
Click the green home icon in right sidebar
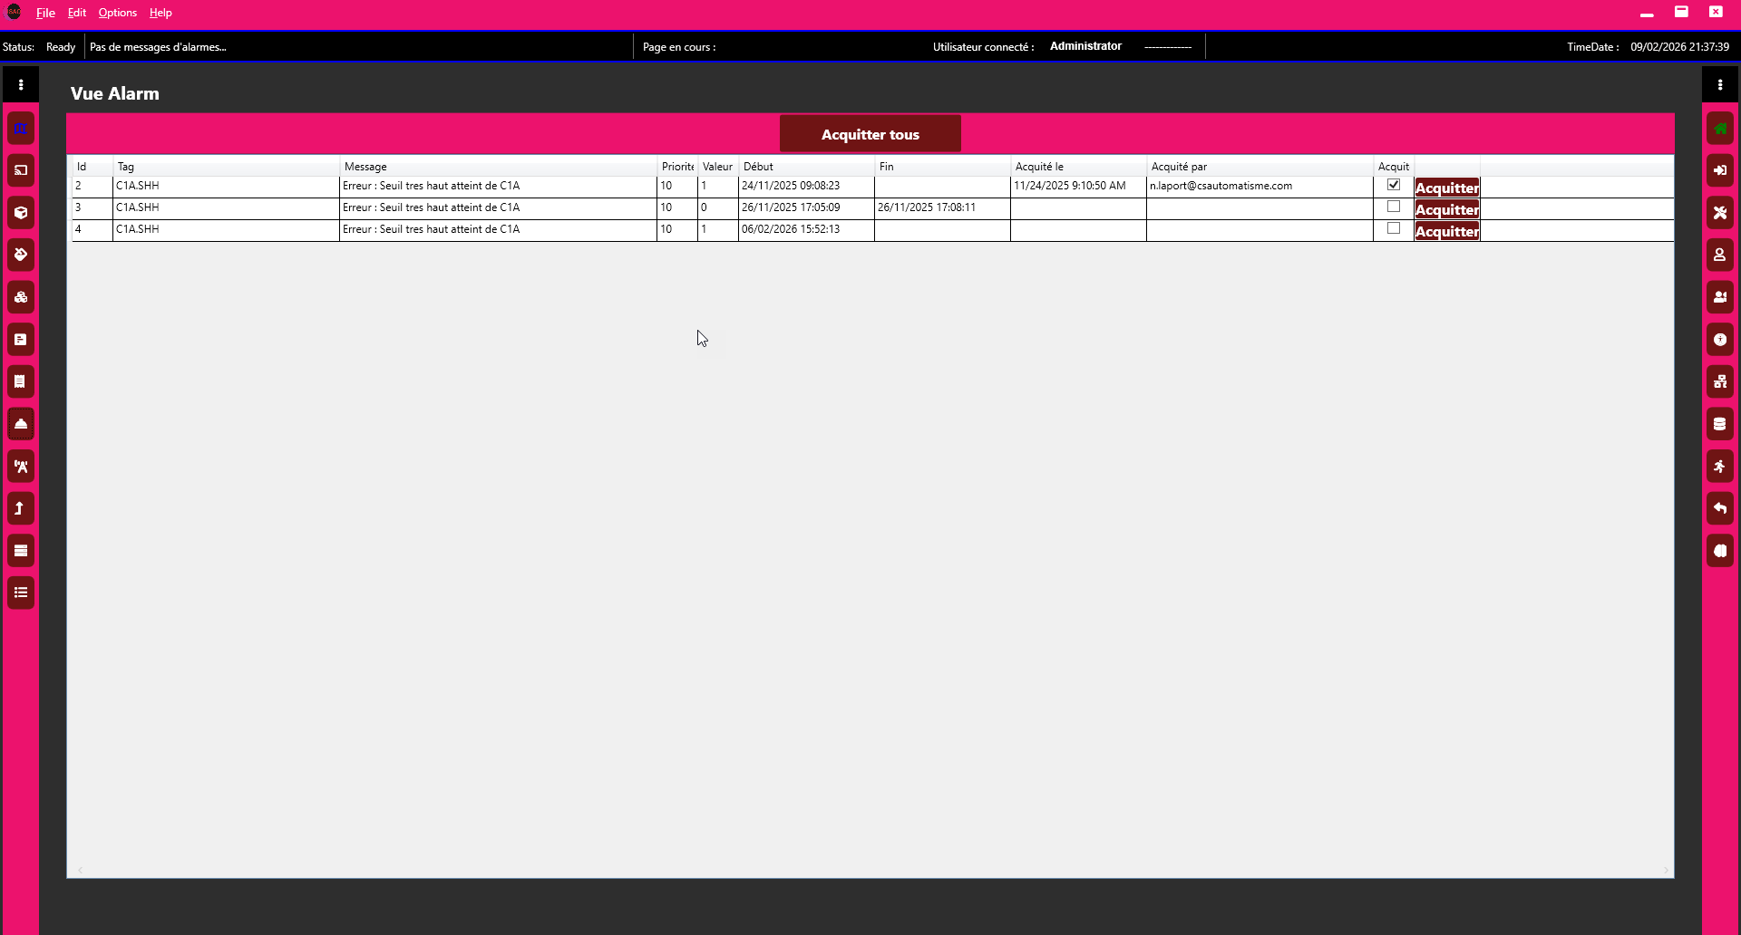tap(1719, 129)
